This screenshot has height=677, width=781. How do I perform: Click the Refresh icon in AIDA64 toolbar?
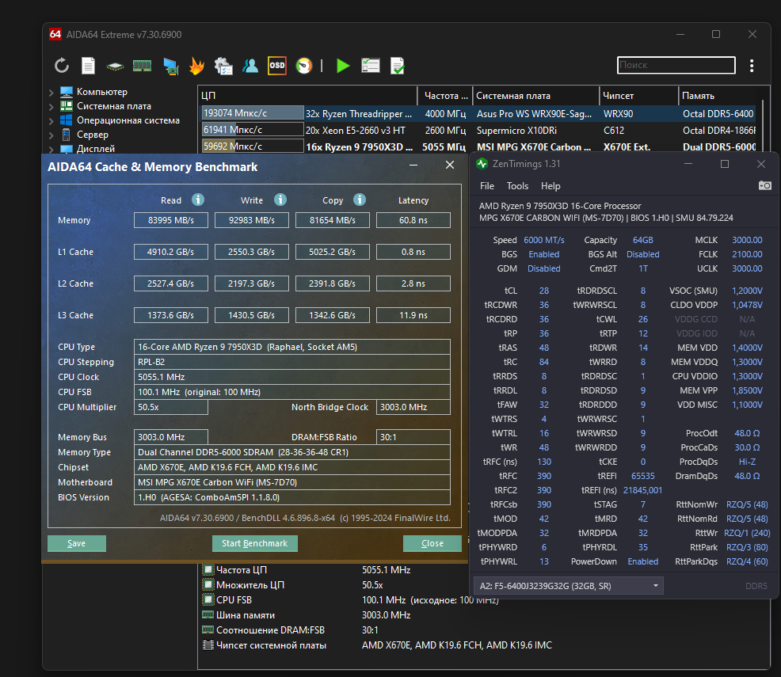point(62,66)
